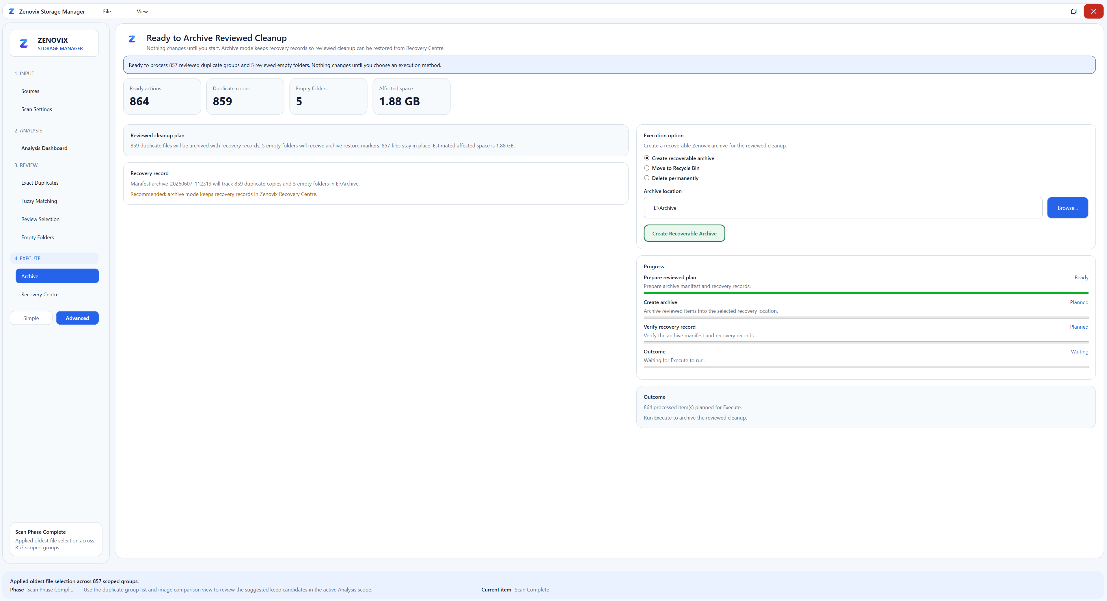Restore down the application window
This screenshot has width=1107, height=601.
tap(1074, 11)
